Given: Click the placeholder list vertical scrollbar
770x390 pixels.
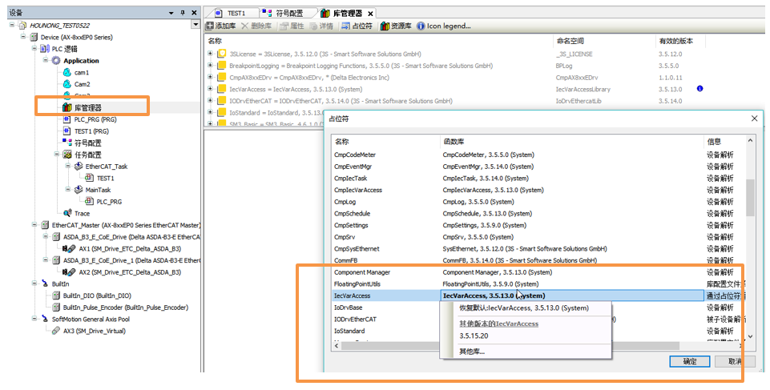Looking at the screenshot, I should point(750,199).
